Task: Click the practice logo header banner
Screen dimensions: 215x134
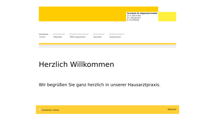Action: pos(107,14)
